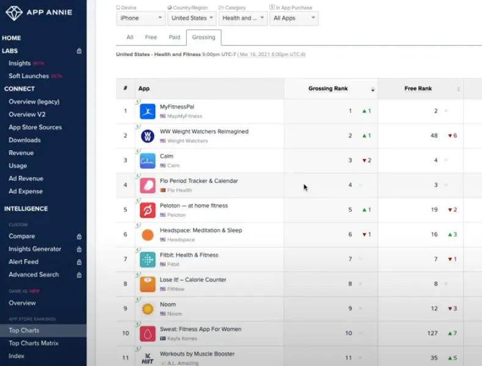Open the Category dropdown Health and Fitness
This screenshot has width=482, height=366.
243,18
